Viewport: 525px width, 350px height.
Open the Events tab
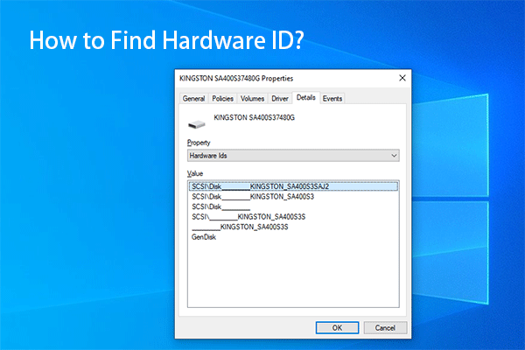click(x=332, y=99)
